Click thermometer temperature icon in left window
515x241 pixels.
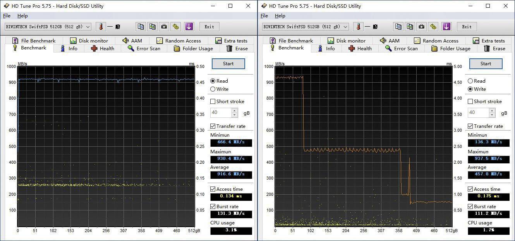(x=101, y=27)
